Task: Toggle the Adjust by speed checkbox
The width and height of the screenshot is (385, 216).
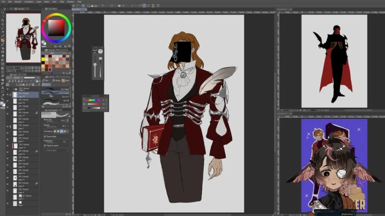Action: tap(44, 145)
